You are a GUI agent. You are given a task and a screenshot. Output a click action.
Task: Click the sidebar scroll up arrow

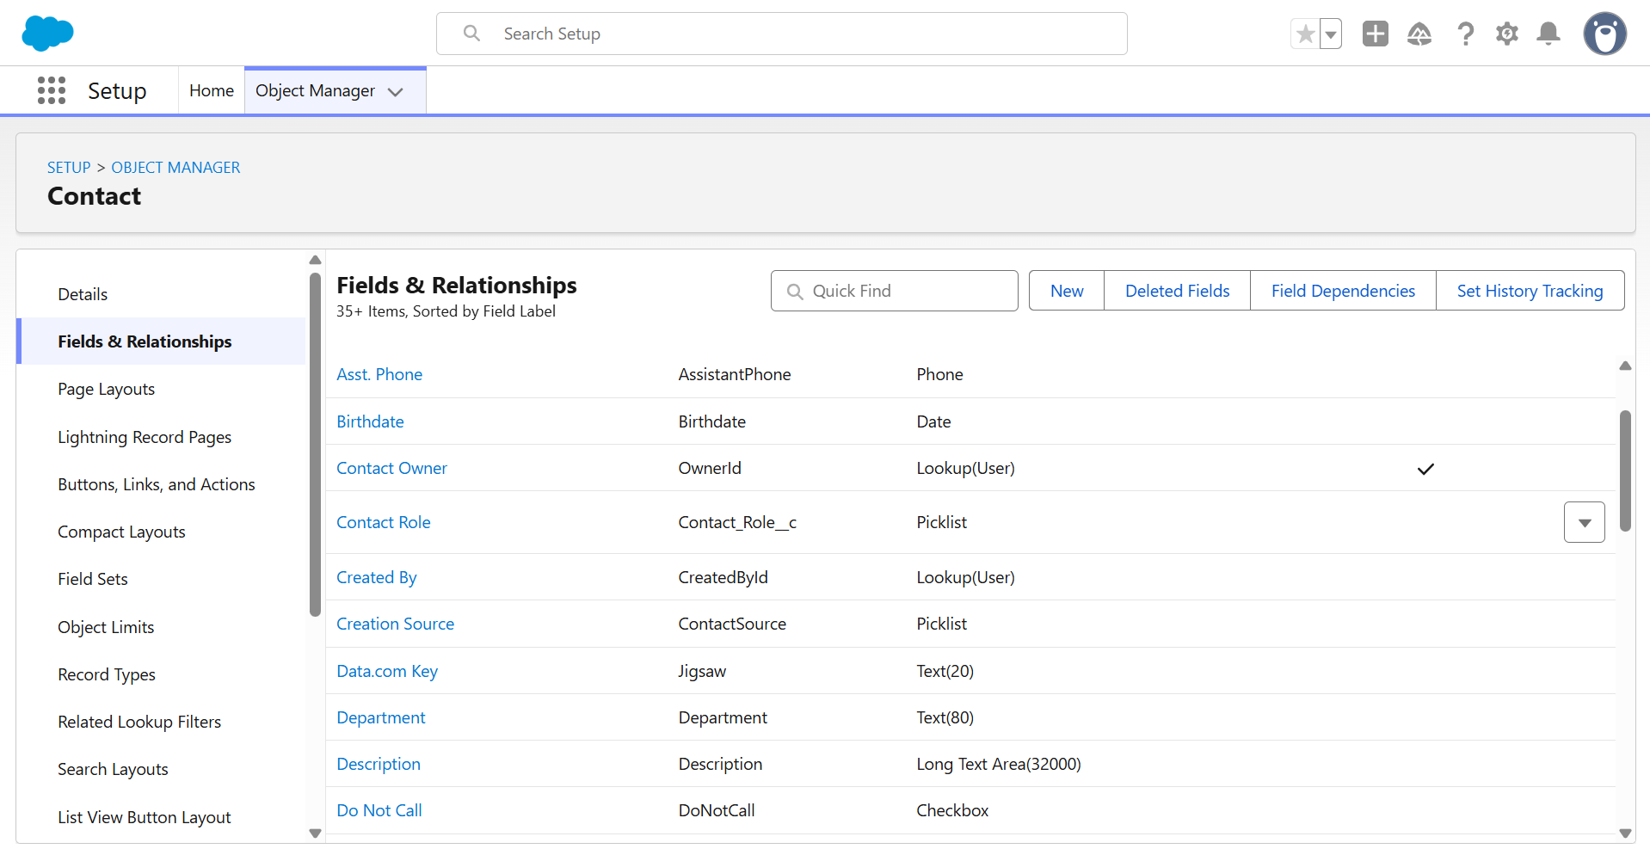tap(315, 260)
